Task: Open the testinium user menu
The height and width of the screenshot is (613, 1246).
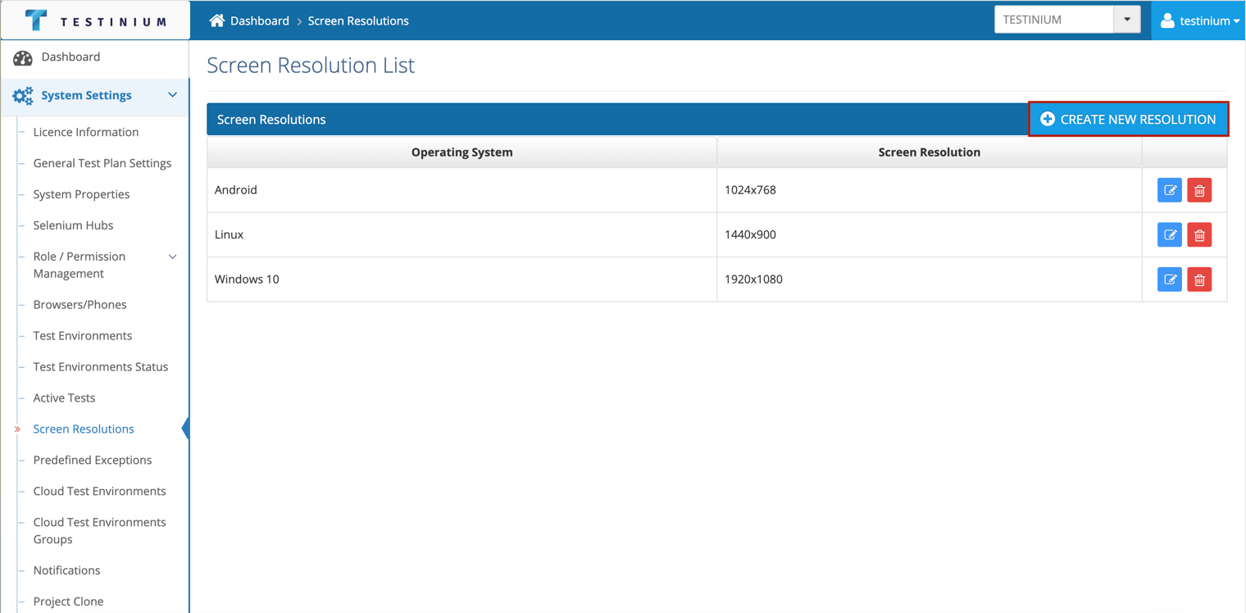Action: [1199, 20]
